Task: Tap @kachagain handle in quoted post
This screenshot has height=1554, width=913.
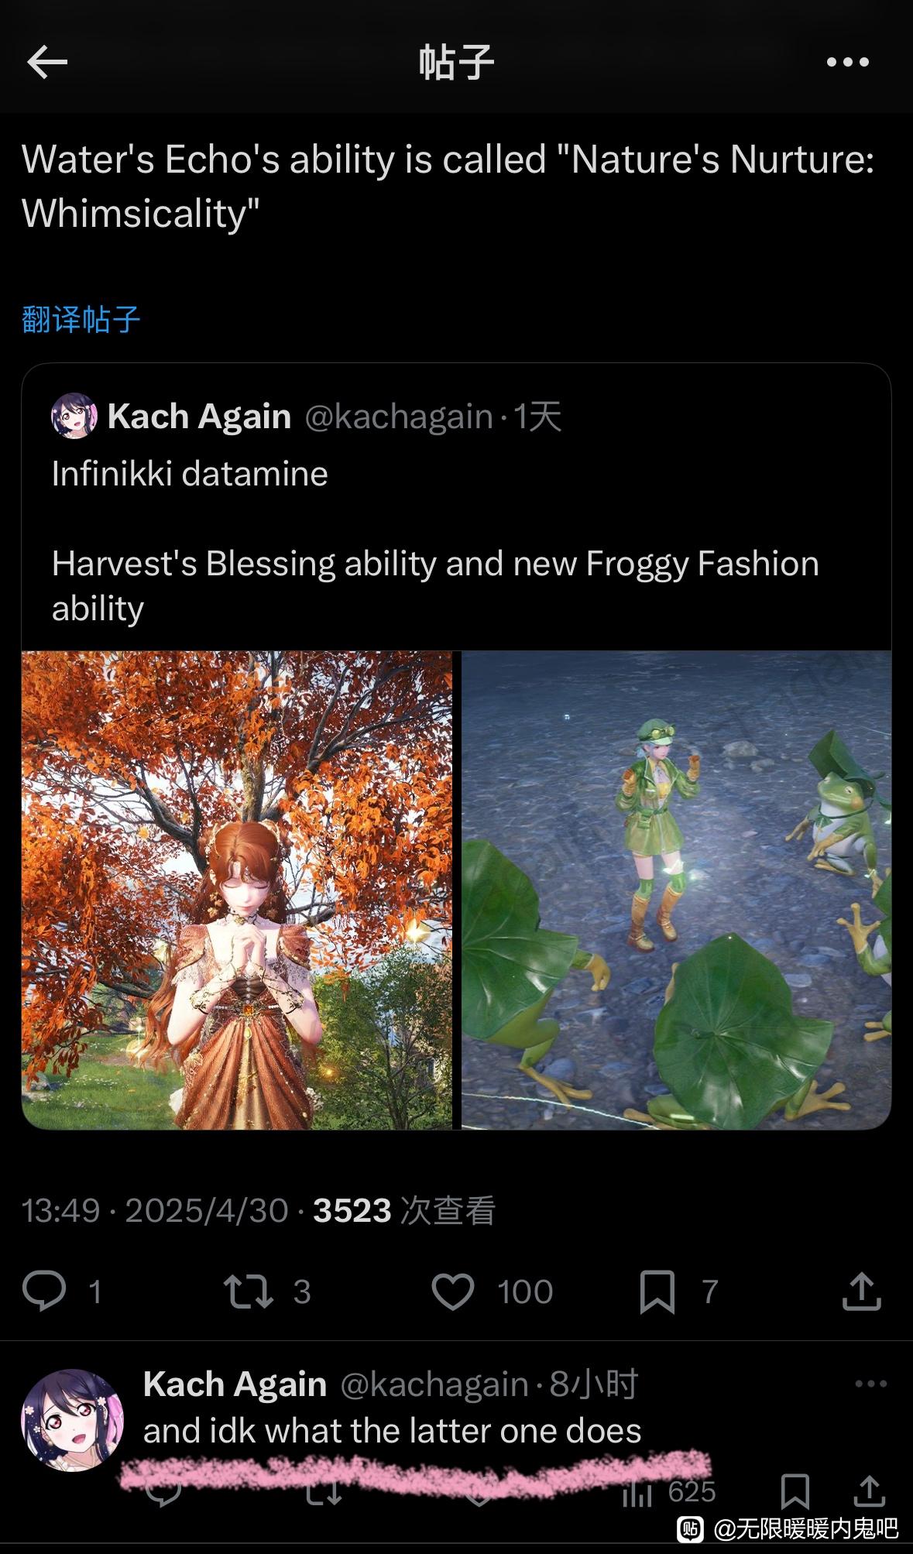Action: (x=399, y=417)
